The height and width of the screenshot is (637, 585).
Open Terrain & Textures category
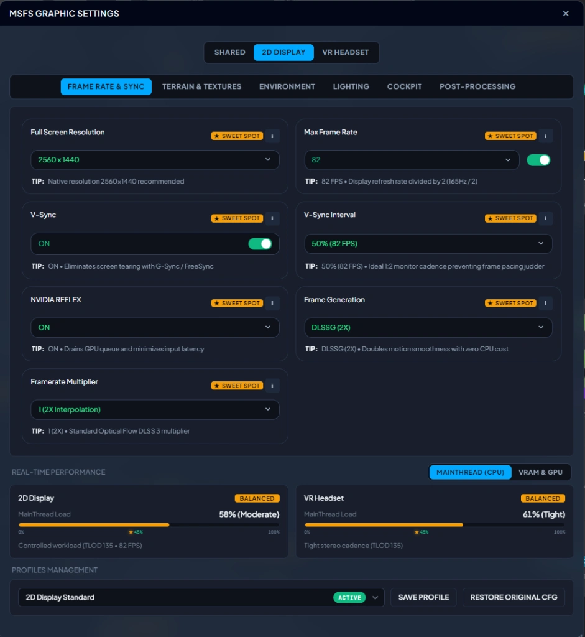click(x=202, y=86)
